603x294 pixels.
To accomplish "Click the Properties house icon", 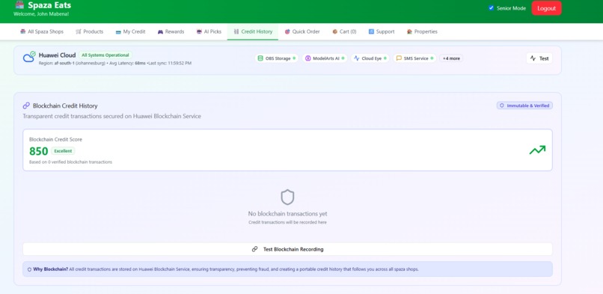I will coord(409,31).
